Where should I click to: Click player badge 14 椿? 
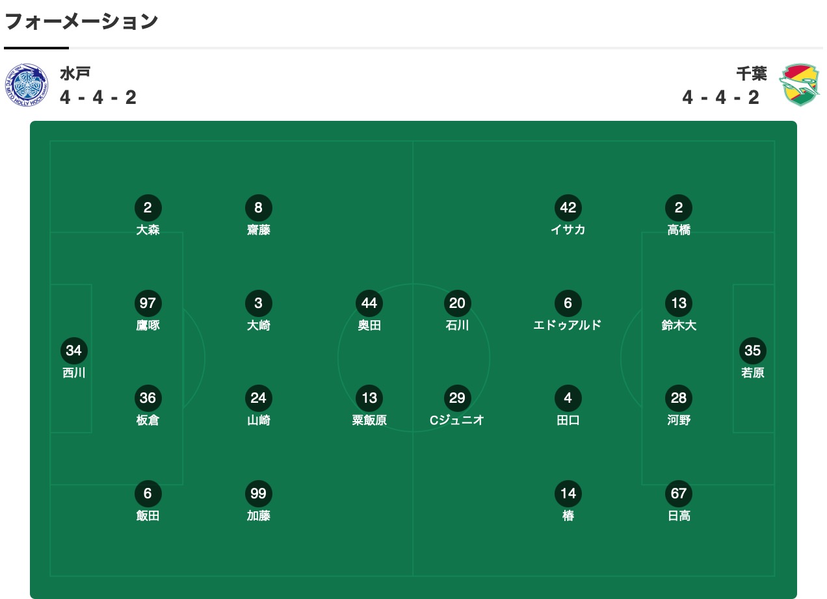568,494
